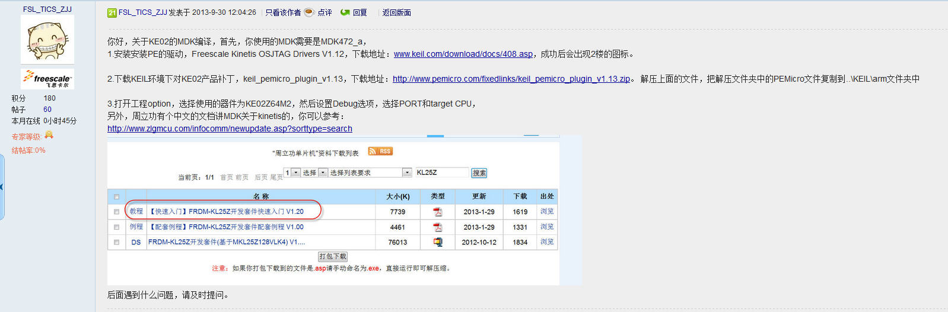This screenshot has width=948, height=312.
Task: Click the 大小(K) column header
Action: pos(397,197)
